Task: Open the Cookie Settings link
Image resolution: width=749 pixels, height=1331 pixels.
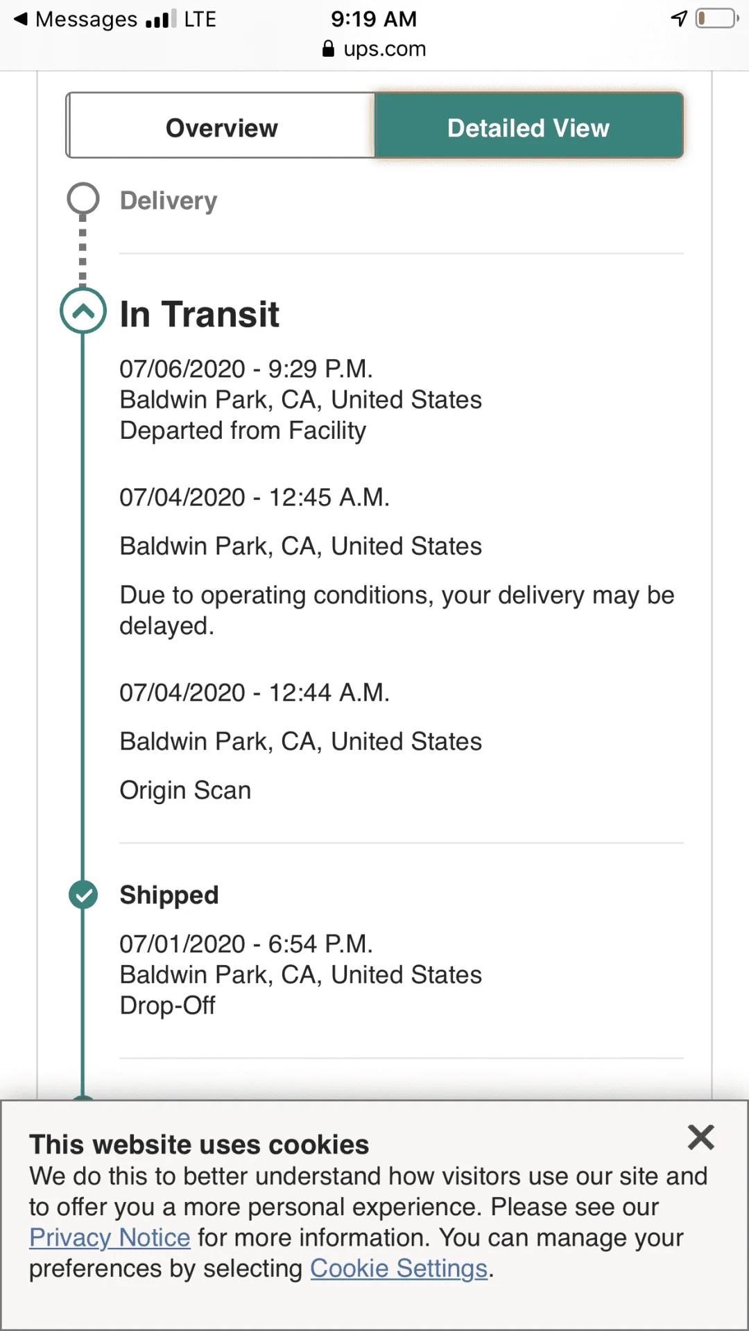Action: pyautogui.click(x=399, y=1268)
